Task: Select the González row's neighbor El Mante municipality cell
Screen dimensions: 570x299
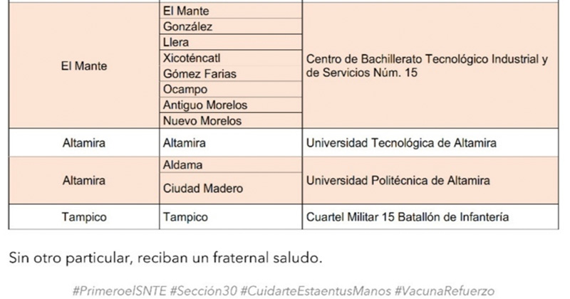Action: [187, 11]
